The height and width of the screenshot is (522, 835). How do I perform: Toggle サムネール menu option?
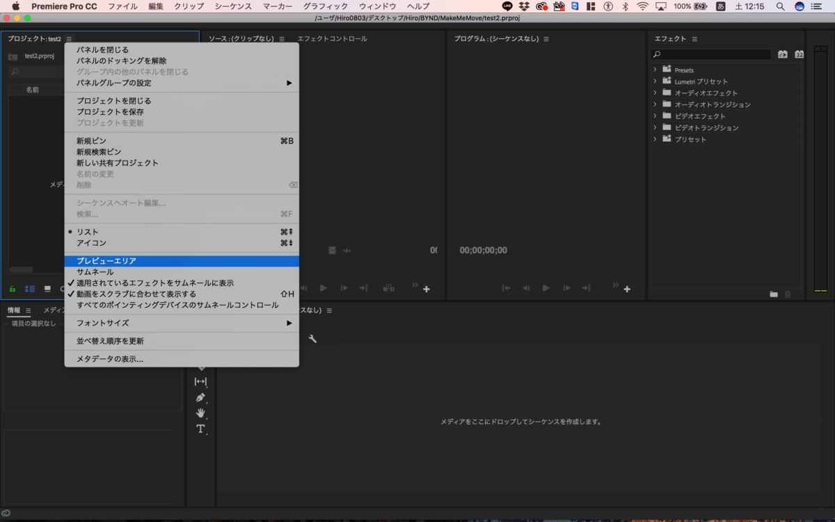(182, 272)
